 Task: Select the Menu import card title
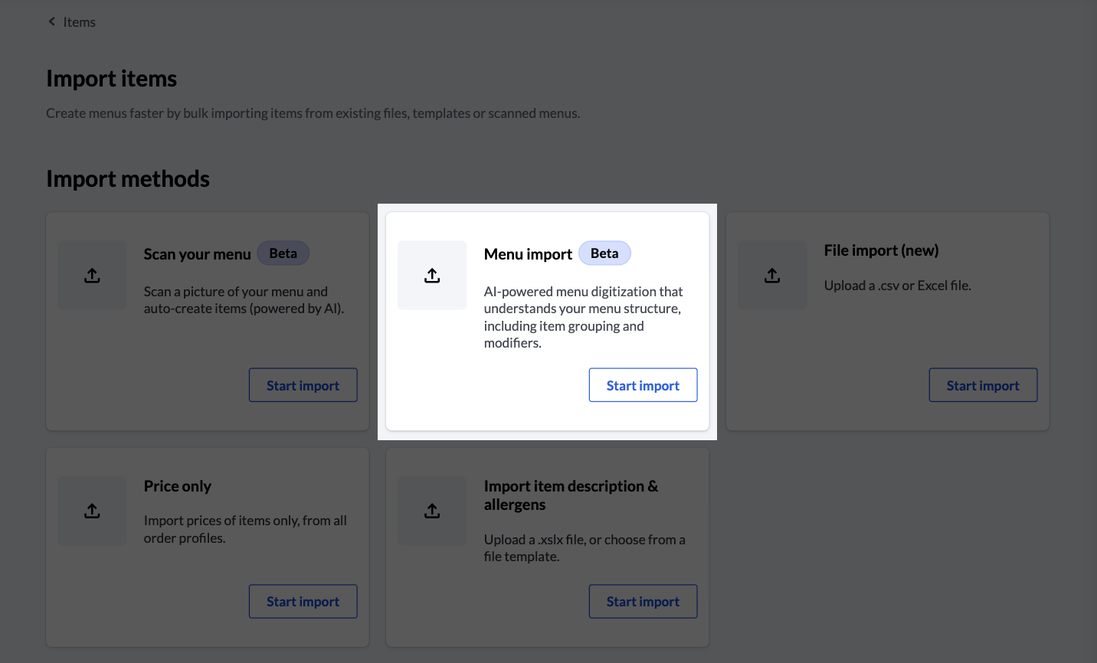point(528,254)
